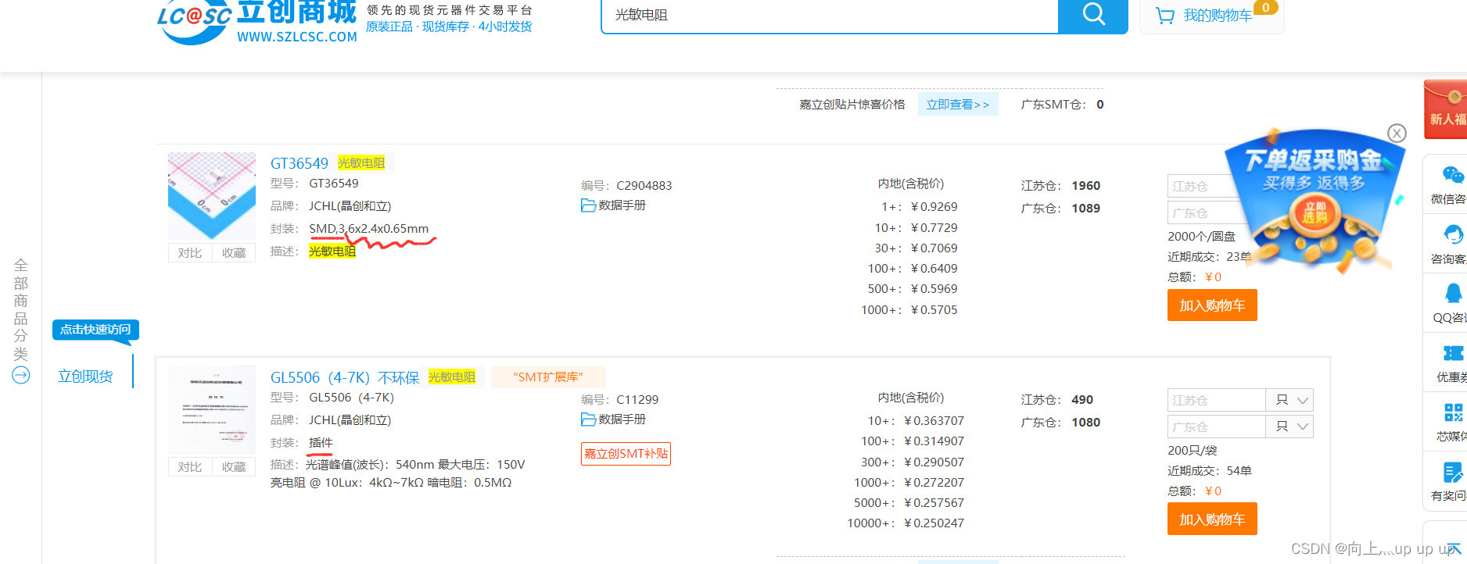Click the "SMT扩展库" label
Screen dimensions: 1467x564
coord(548,377)
